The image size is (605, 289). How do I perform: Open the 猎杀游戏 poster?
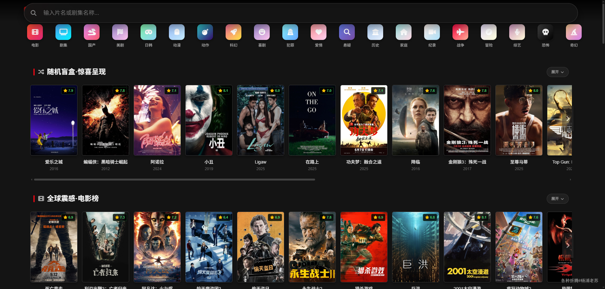coord(364,247)
